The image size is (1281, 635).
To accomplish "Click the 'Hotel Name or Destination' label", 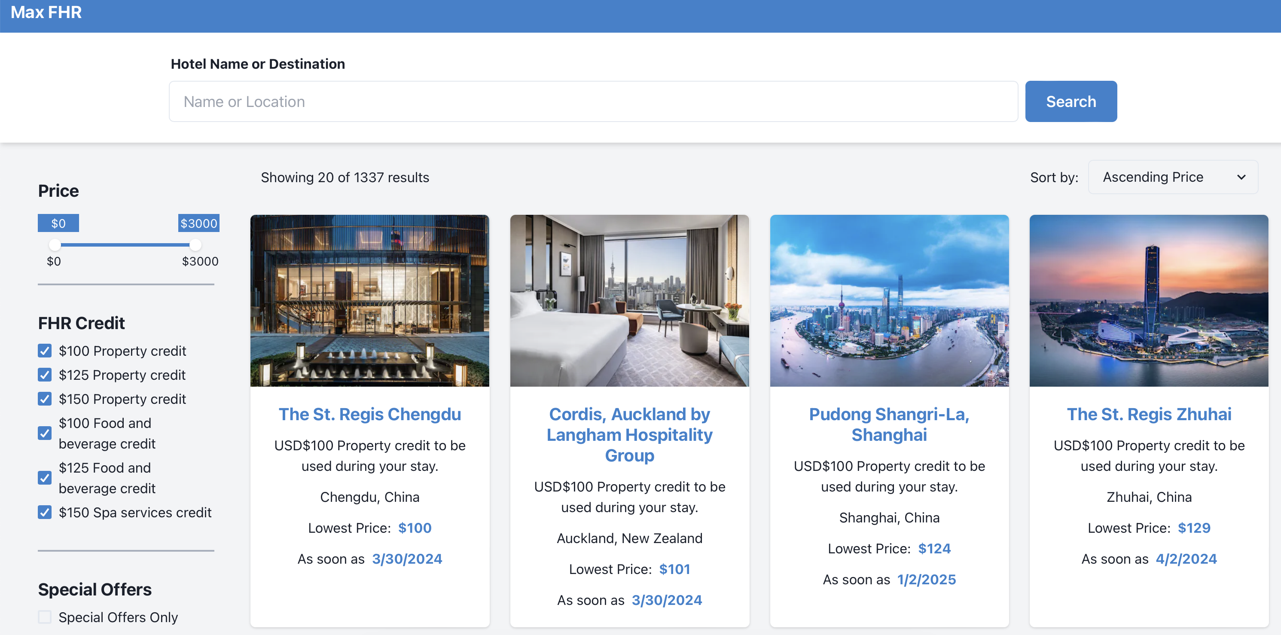I will tap(258, 64).
